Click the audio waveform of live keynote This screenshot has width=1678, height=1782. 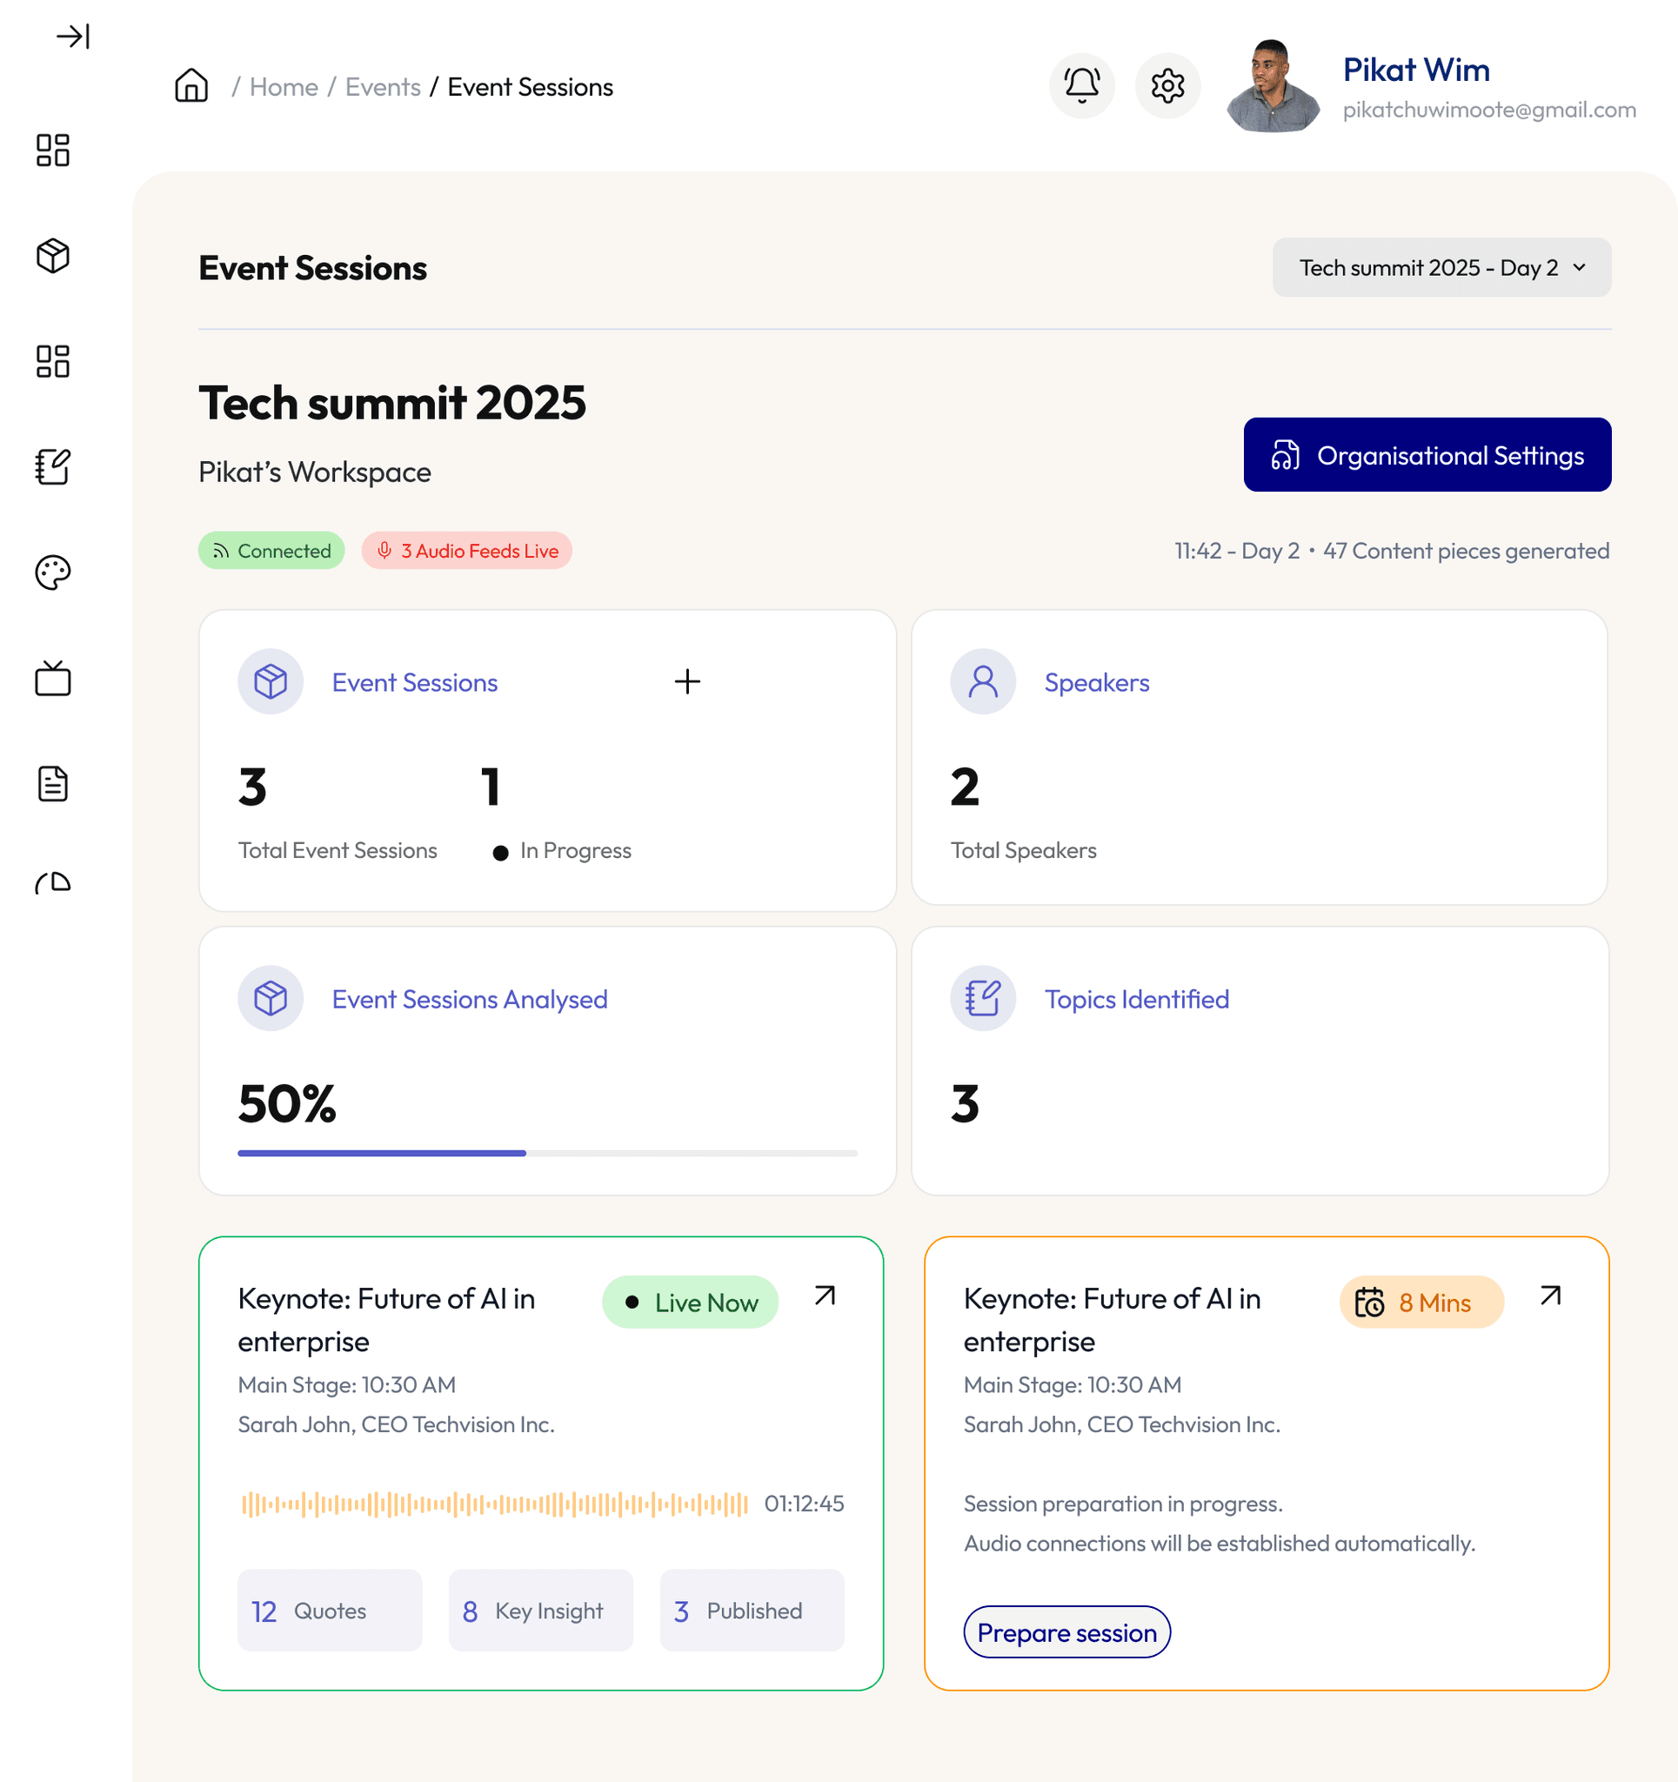click(494, 1504)
